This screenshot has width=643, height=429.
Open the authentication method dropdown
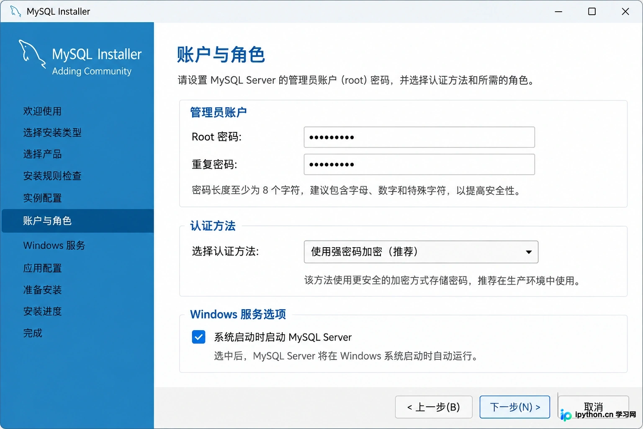tap(421, 252)
